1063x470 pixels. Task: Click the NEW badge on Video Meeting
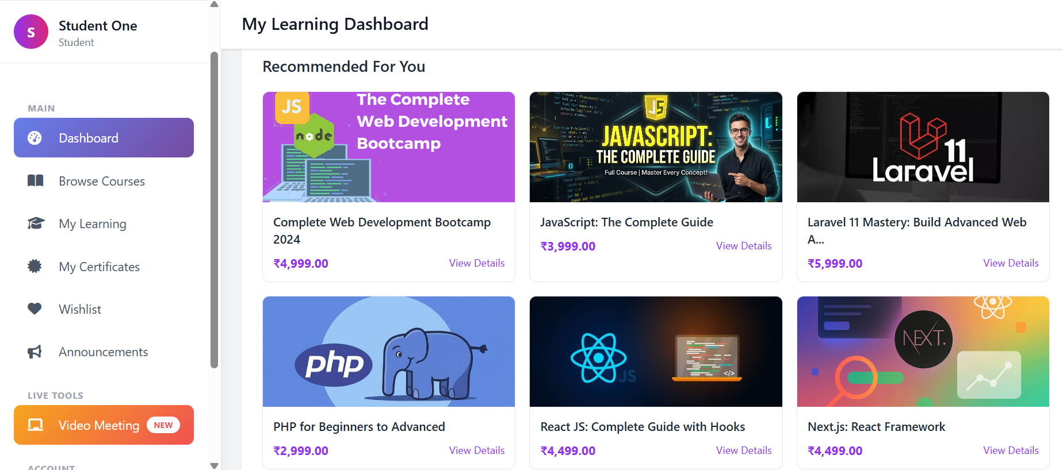(x=163, y=425)
